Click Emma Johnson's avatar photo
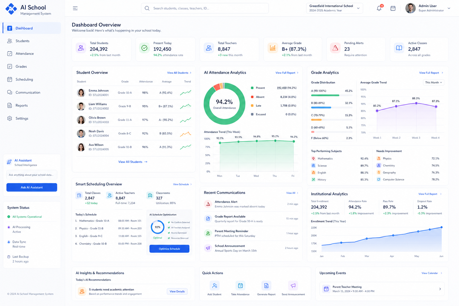The height and width of the screenshot is (306, 459). point(81,93)
